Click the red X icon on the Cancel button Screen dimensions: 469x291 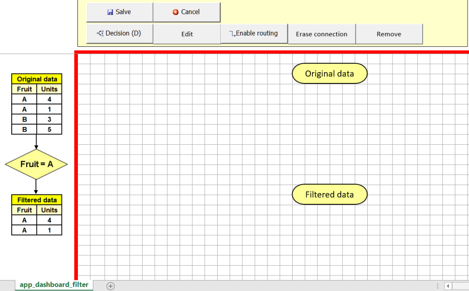tap(174, 12)
